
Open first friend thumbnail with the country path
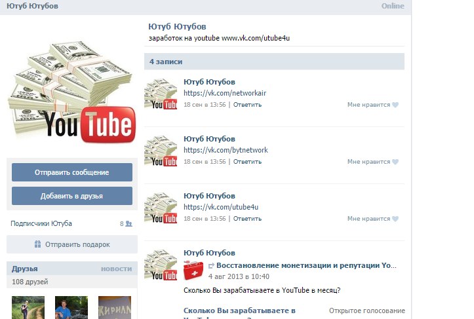pos(28,307)
